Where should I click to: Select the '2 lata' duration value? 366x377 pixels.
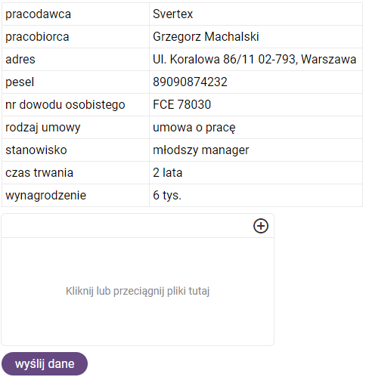pyautogui.click(x=167, y=173)
